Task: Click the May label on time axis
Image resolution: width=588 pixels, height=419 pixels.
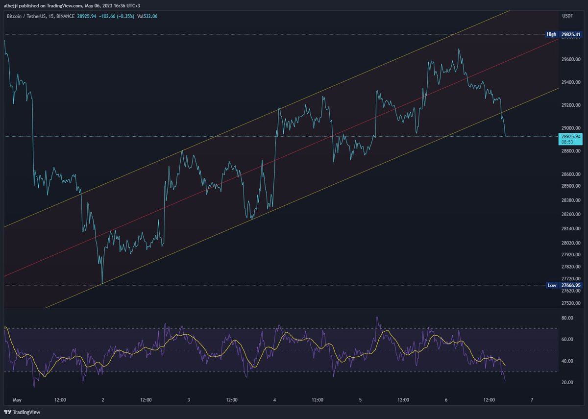Action: tap(18, 400)
